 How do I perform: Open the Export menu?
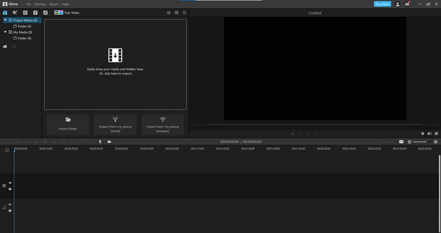54,4
